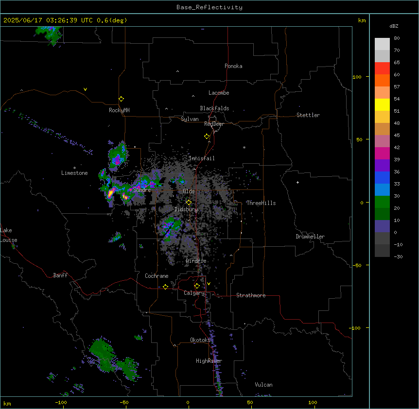Click the -50 tick label on bottom axis
Image resolution: width=419 pixels, height=409 pixels.
(x=124, y=402)
